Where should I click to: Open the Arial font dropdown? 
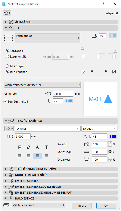click(48, 129)
